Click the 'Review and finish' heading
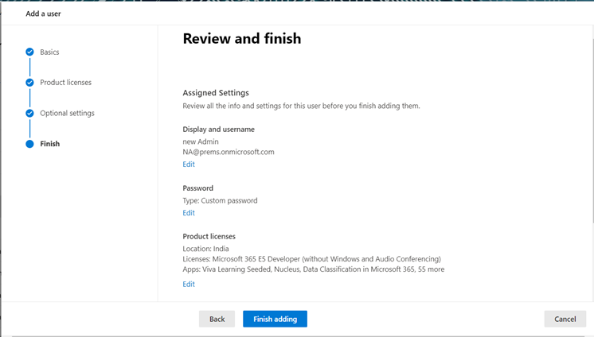594x337 pixels. (242, 39)
